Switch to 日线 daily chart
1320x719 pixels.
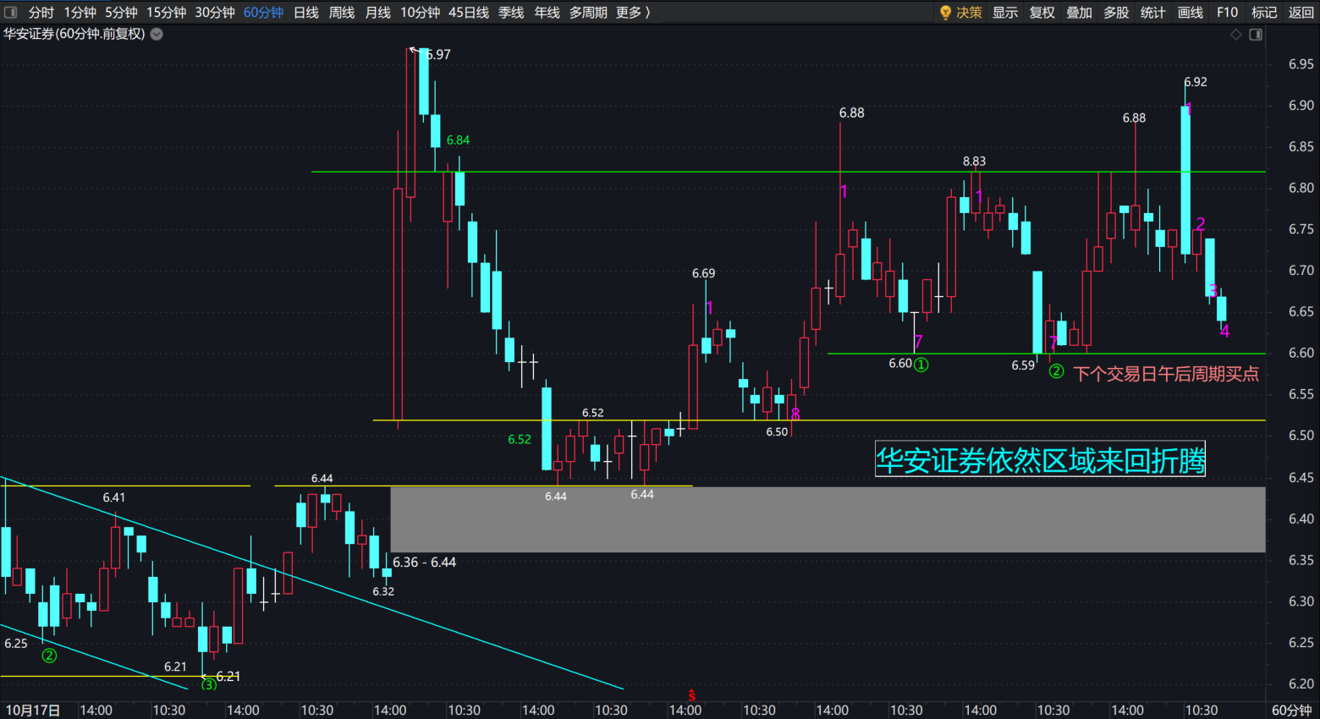pos(306,12)
